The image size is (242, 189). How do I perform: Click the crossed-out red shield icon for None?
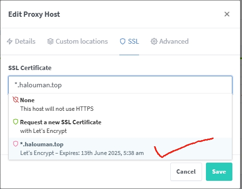click(x=15, y=100)
